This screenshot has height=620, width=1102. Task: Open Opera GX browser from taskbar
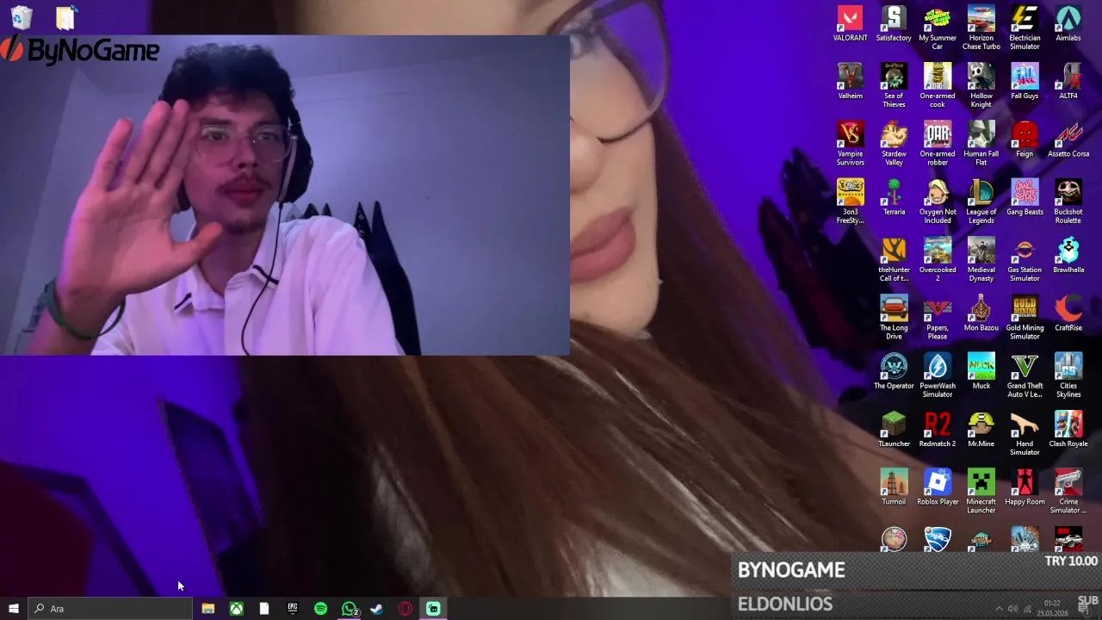tap(406, 609)
